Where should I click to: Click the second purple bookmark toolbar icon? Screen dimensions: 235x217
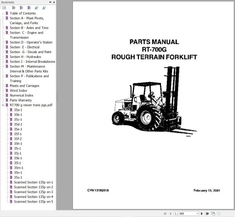pos(22,8)
